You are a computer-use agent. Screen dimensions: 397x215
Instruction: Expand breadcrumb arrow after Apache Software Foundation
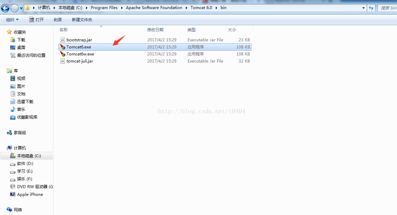click(186, 8)
